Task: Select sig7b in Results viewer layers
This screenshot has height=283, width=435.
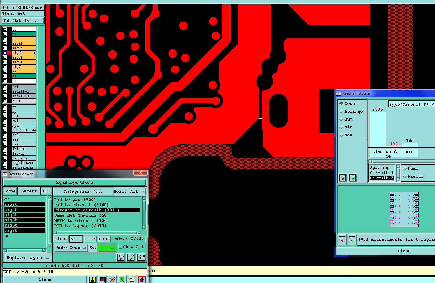Action: 25,231
